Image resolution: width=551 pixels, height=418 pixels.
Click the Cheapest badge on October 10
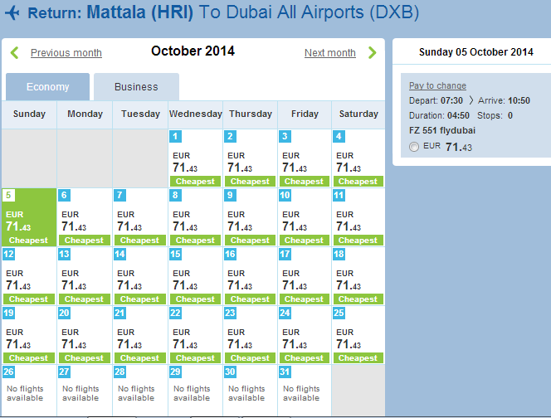coord(304,241)
